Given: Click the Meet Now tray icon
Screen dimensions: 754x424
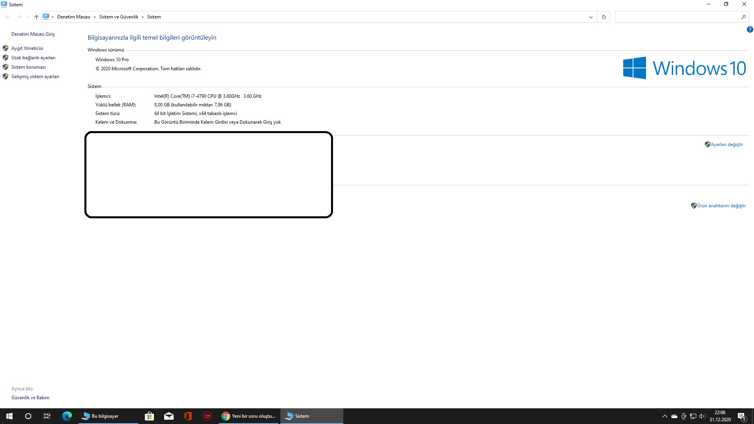Looking at the screenshot, I should point(684,416).
